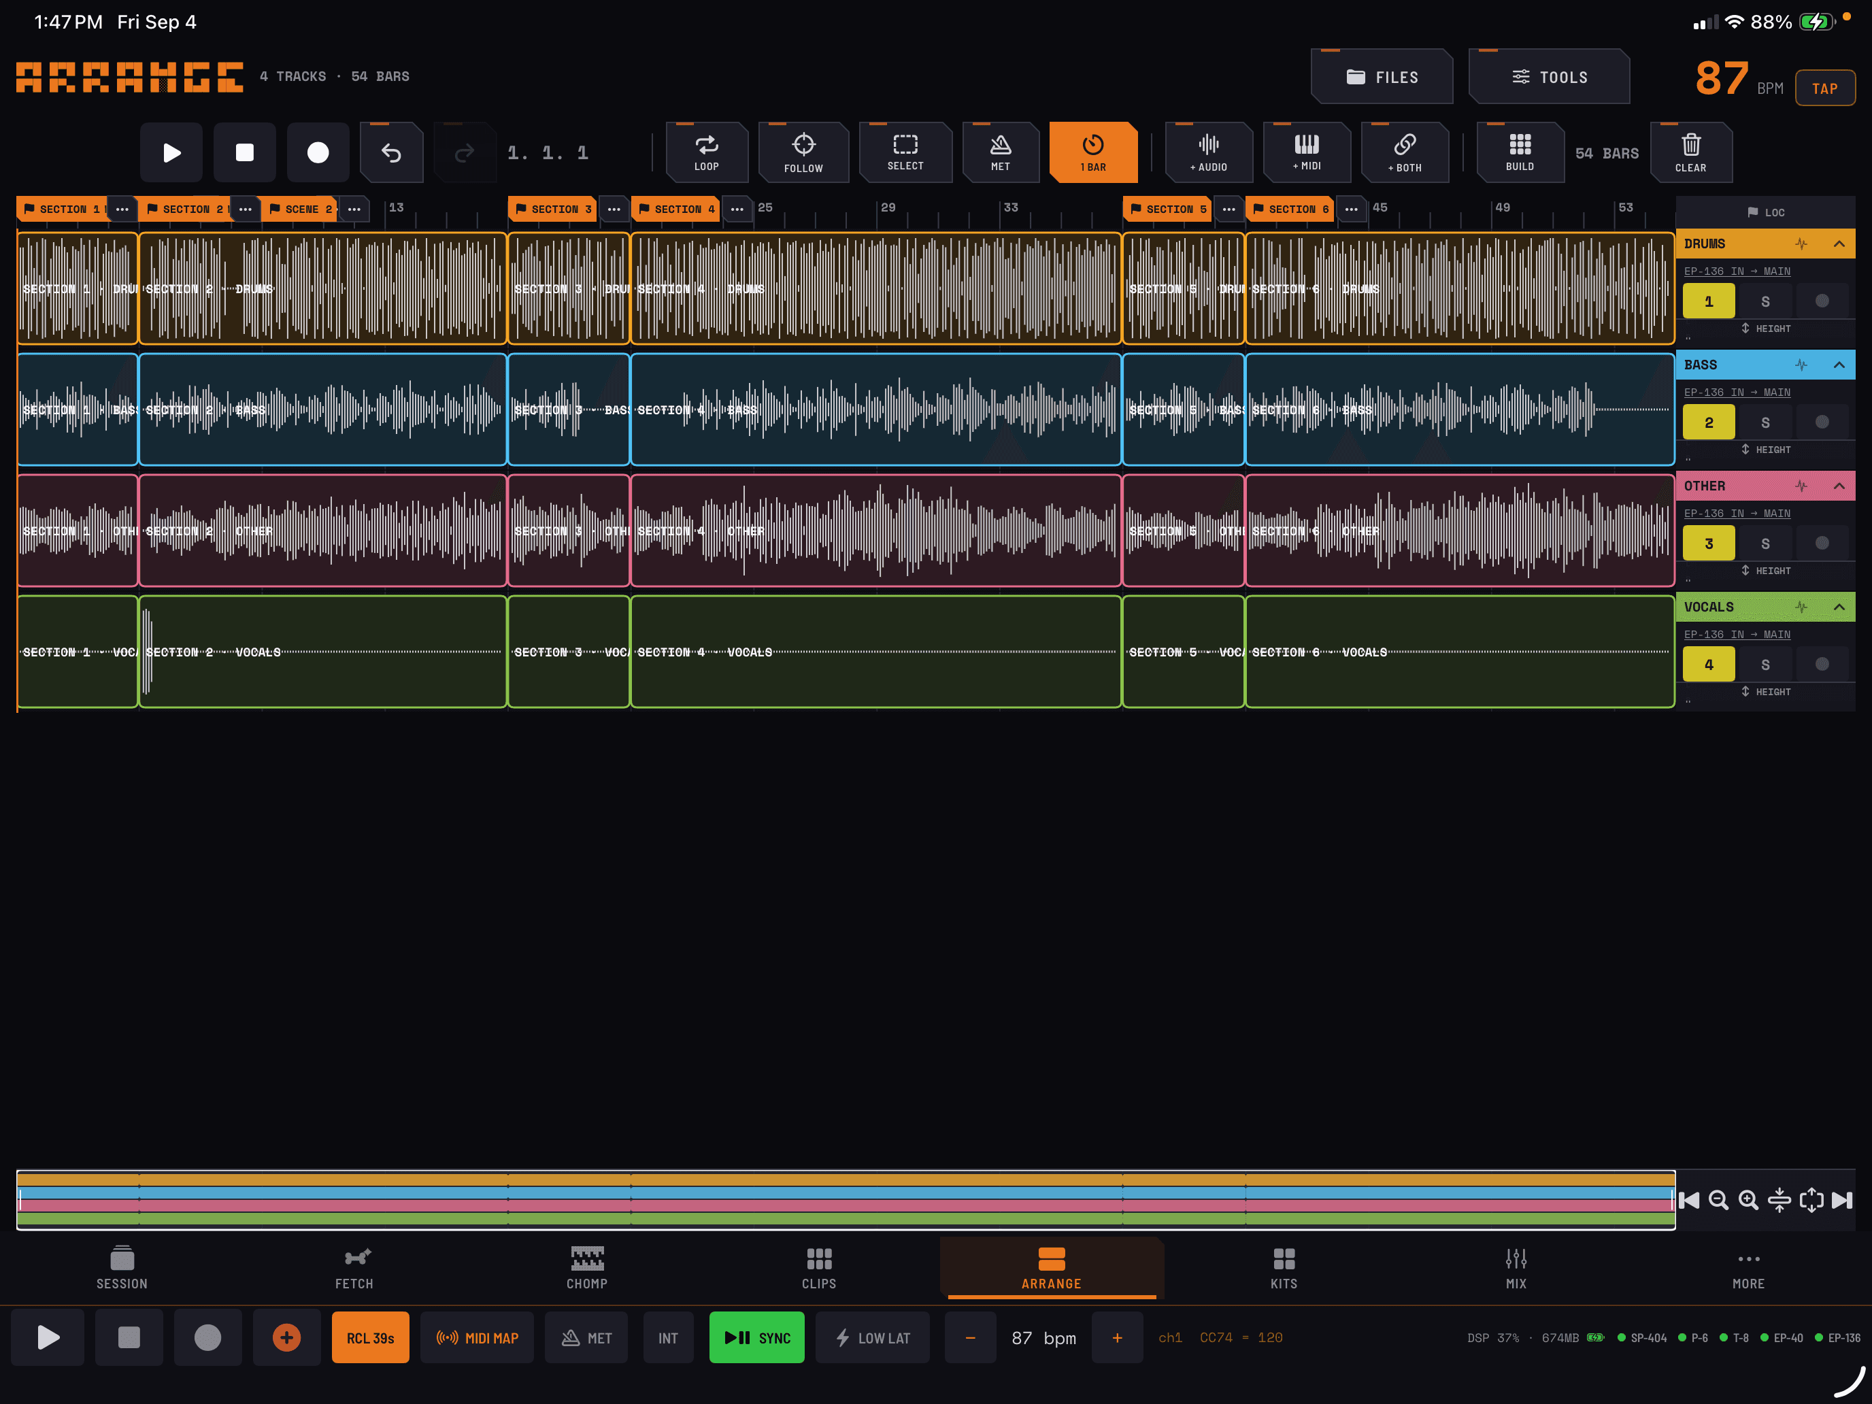Open Scene 2 marker options menu
The image size is (1872, 1404).
354,209
